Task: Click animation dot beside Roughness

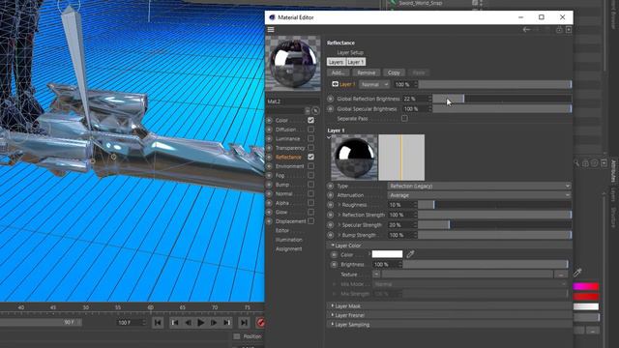Action: coord(331,205)
